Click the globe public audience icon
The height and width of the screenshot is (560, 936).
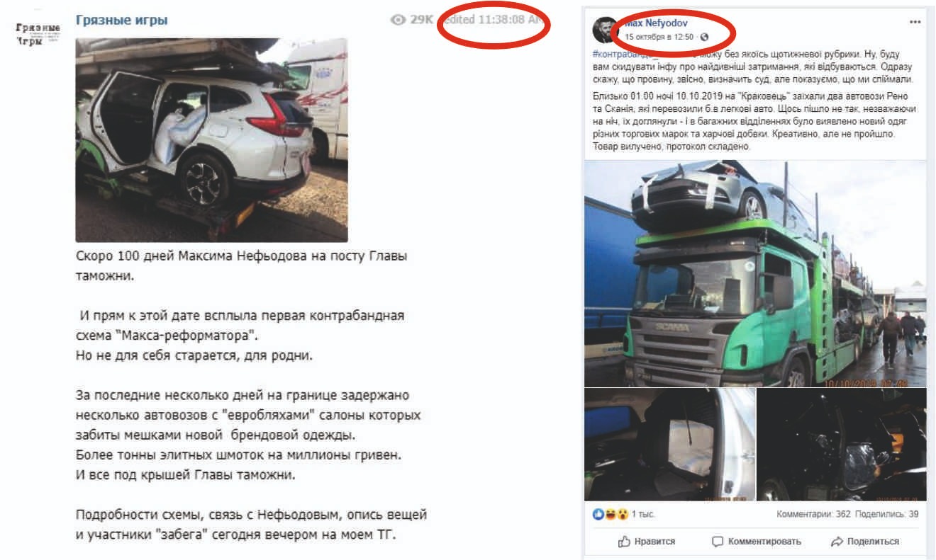[x=703, y=37]
